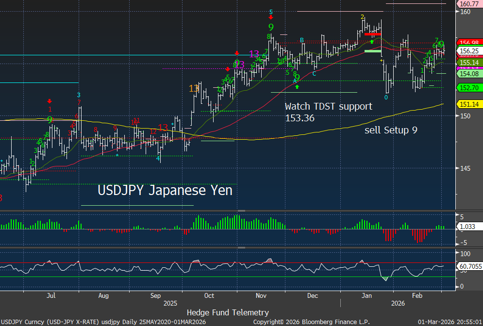The width and height of the screenshot is (483, 326).
Task: Click the cyan 0 wave marker
Action: click(386, 97)
